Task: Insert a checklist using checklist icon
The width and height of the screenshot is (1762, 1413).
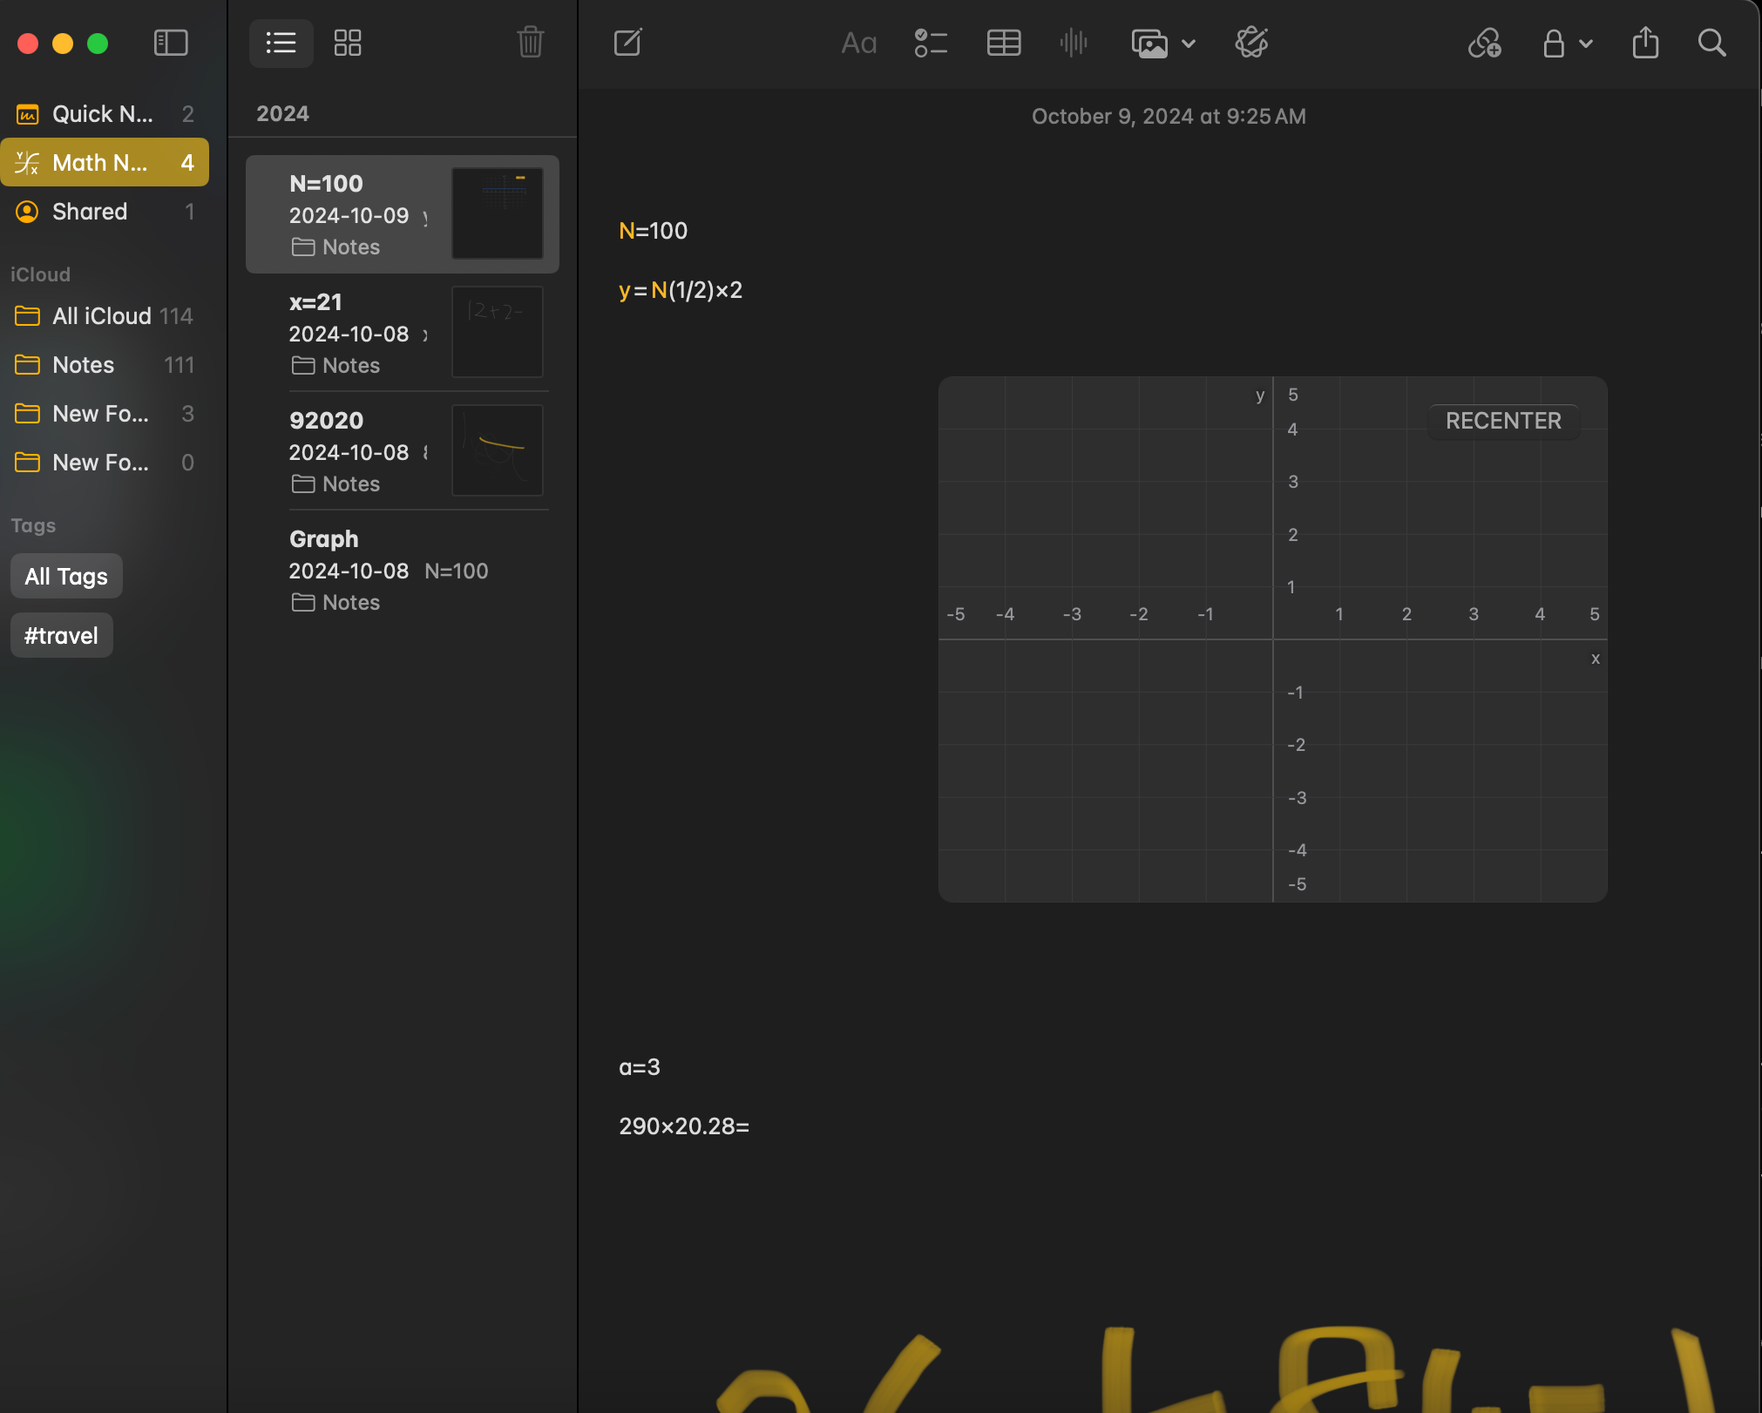Action: [x=931, y=43]
